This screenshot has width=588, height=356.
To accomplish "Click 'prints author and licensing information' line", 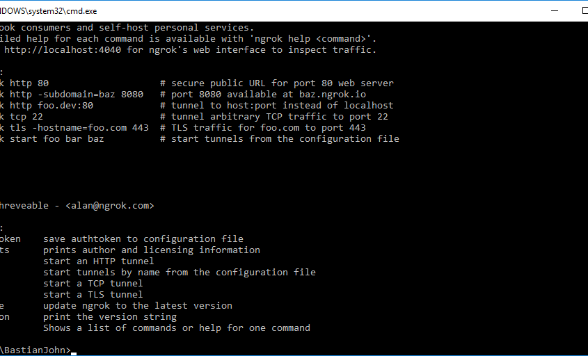I will pyautogui.click(x=152, y=250).
